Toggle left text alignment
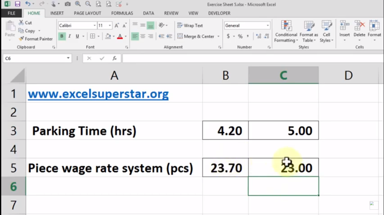 point(135,36)
